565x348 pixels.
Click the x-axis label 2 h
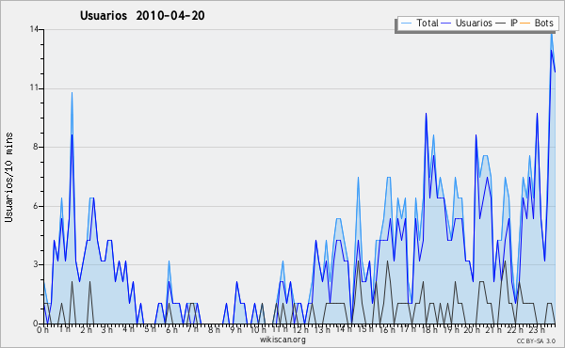tap(86, 329)
